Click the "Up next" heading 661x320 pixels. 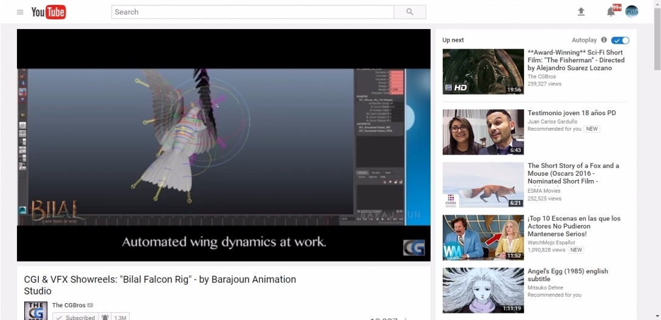click(x=453, y=40)
